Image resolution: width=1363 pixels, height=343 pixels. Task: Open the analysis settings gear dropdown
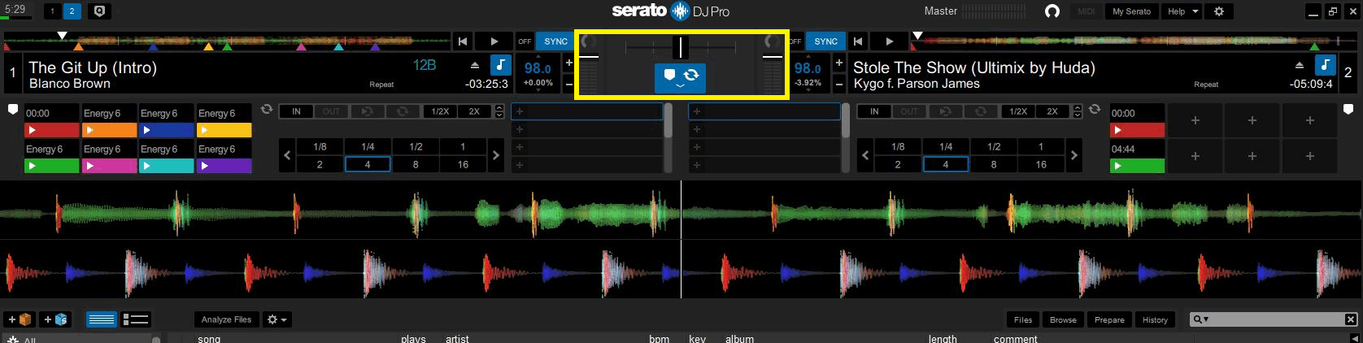(x=277, y=319)
